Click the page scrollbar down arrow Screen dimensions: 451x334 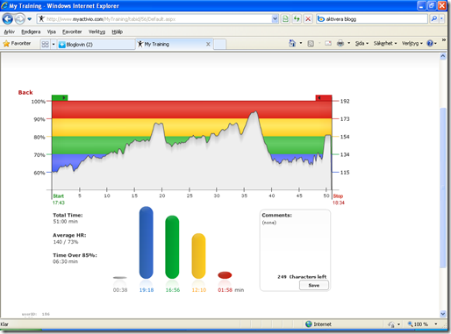pyautogui.click(x=443, y=314)
